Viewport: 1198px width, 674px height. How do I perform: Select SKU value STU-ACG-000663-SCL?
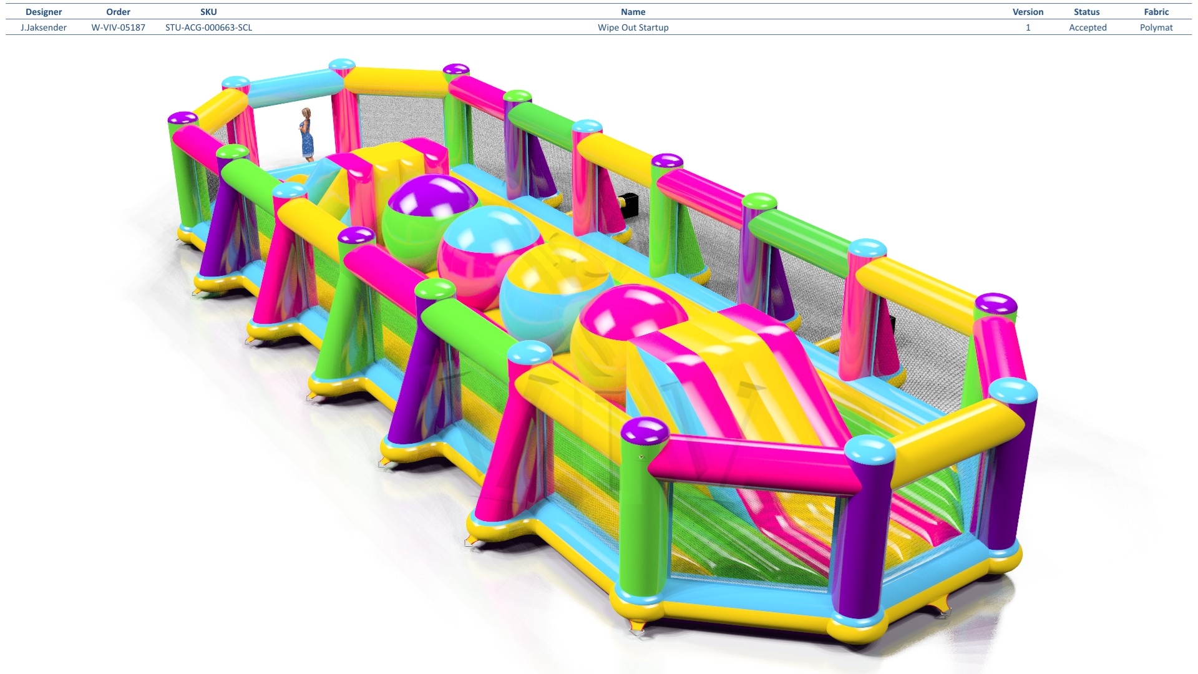pos(208,27)
